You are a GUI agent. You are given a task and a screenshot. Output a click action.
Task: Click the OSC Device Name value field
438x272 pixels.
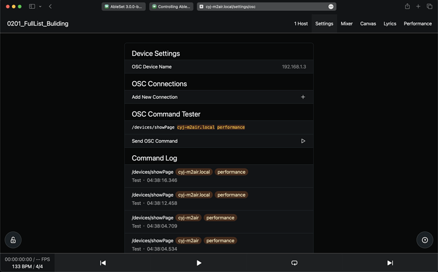293,67
